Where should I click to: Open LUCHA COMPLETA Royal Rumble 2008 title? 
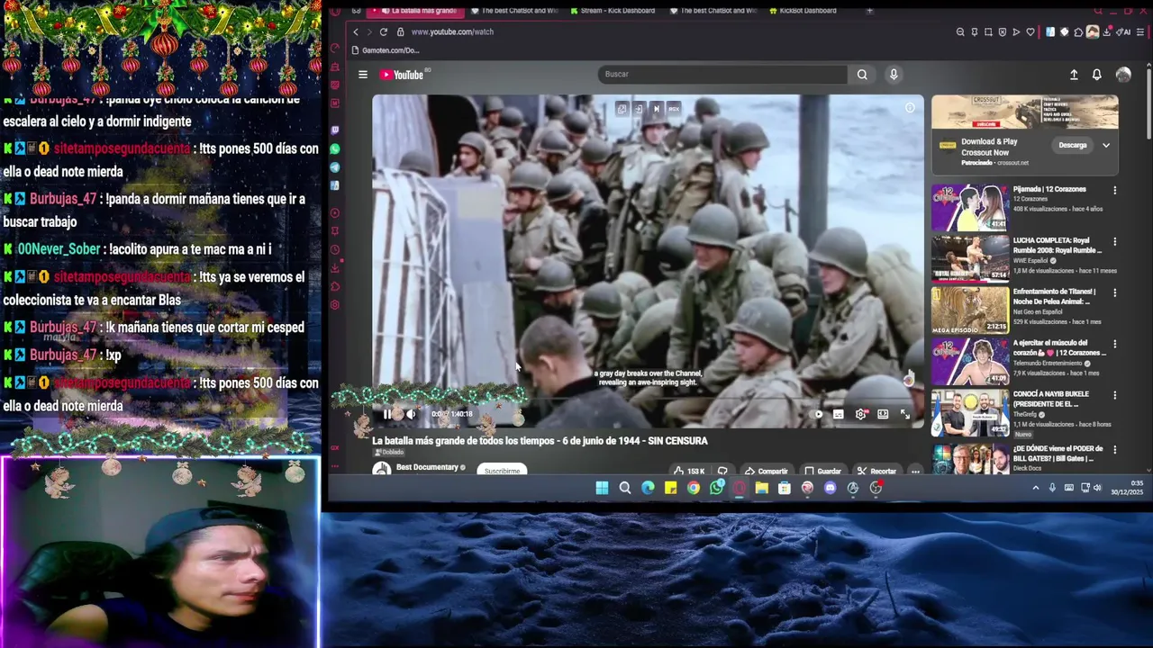pos(1058,246)
